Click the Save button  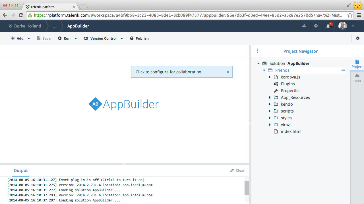(44, 38)
